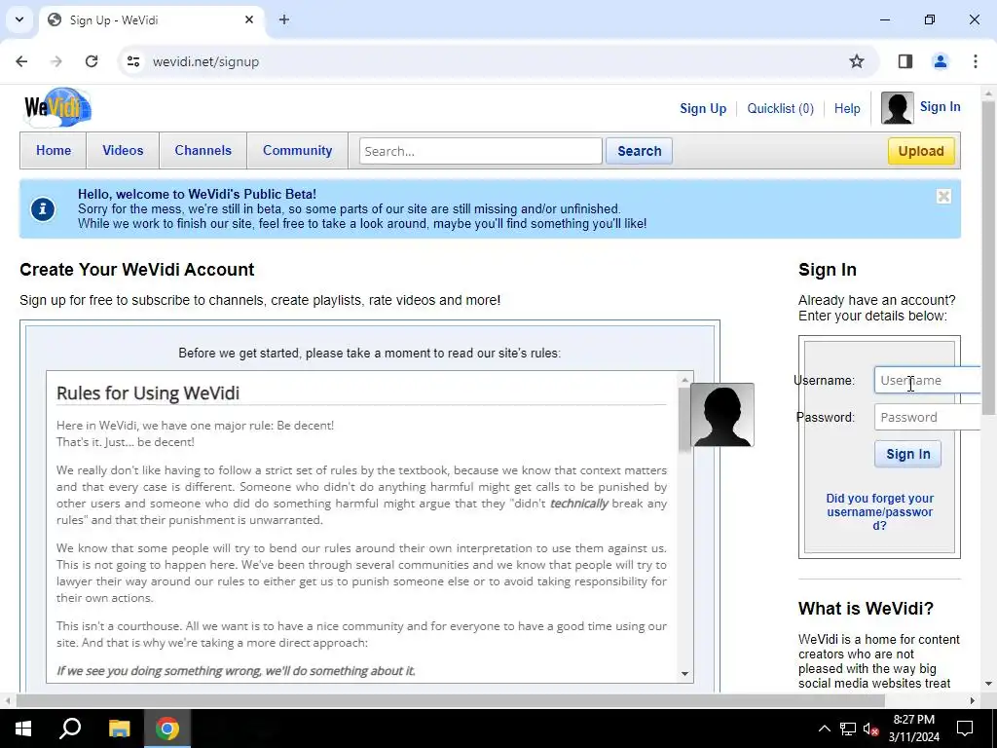The width and height of the screenshot is (997, 748).
Task: Click the clock showing 8:27 PM
Action: click(913, 720)
